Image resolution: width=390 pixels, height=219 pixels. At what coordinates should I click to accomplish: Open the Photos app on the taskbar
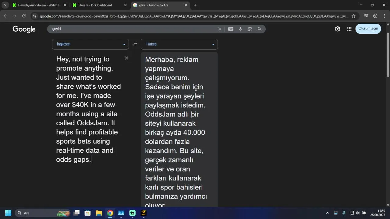click(x=121, y=213)
